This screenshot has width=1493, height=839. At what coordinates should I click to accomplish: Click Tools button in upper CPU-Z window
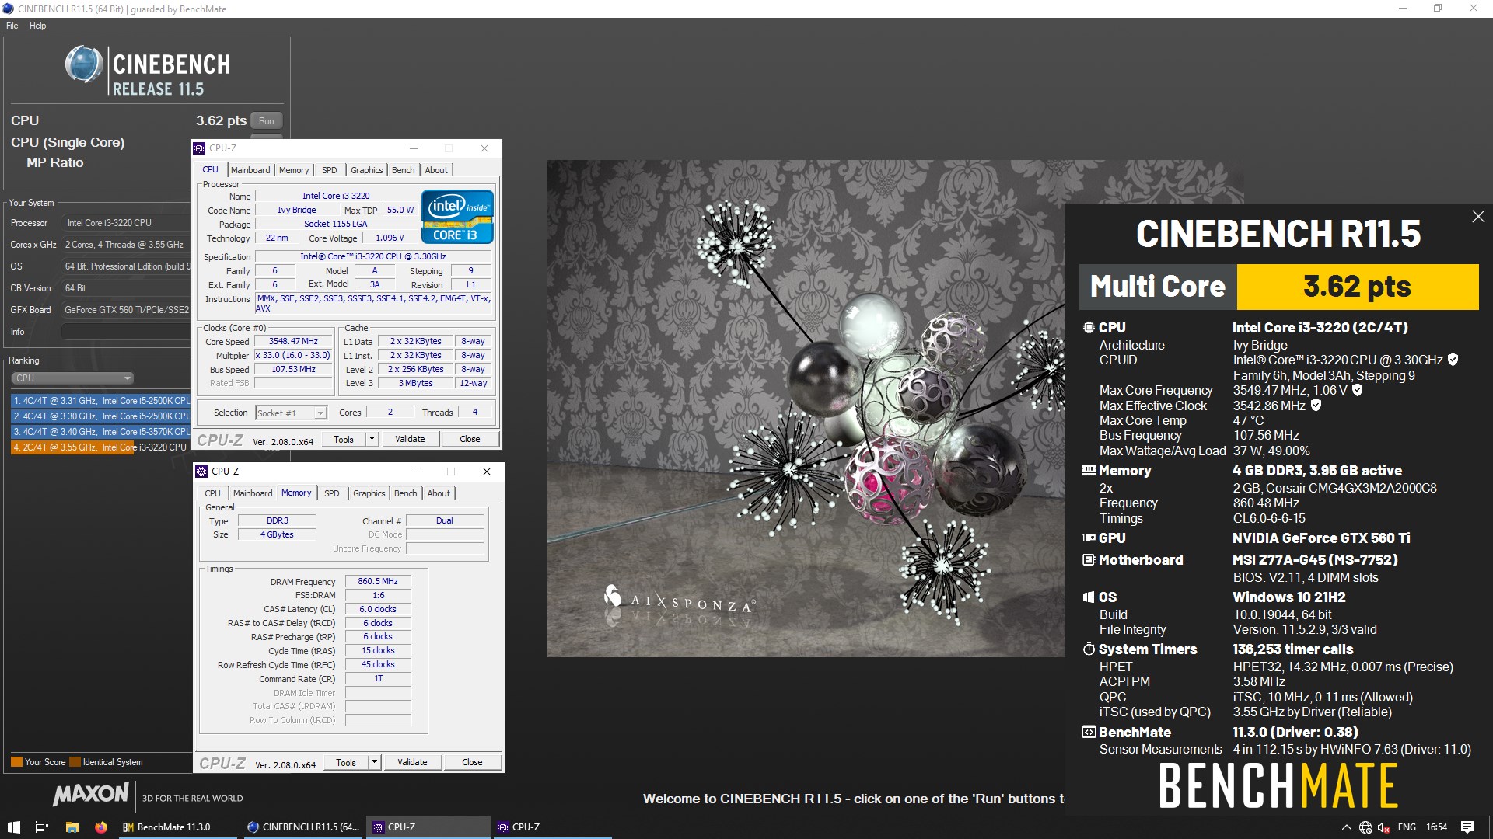[344, 439]
